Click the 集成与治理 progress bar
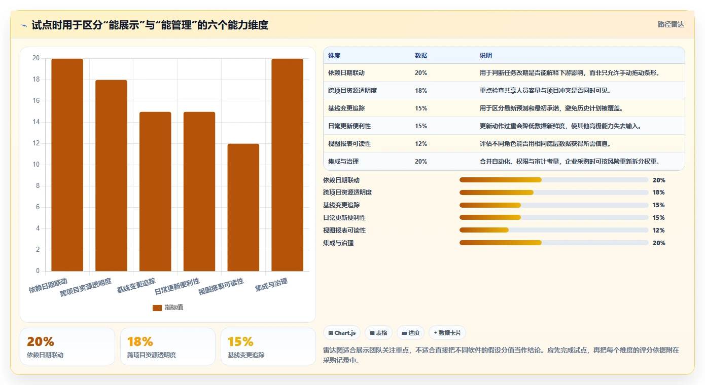 coord(554,243)
